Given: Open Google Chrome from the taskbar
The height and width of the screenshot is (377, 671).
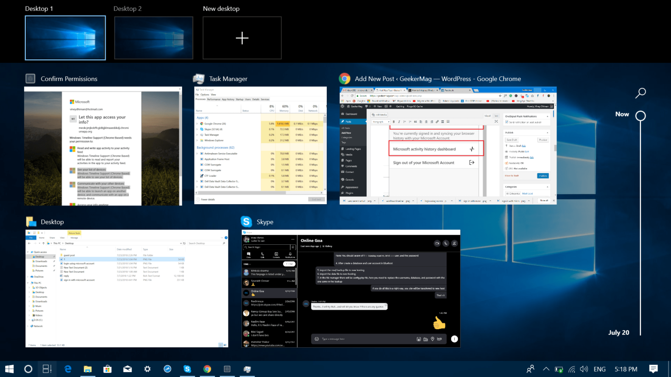Looking at the screenshot, I should click(207, 369).
